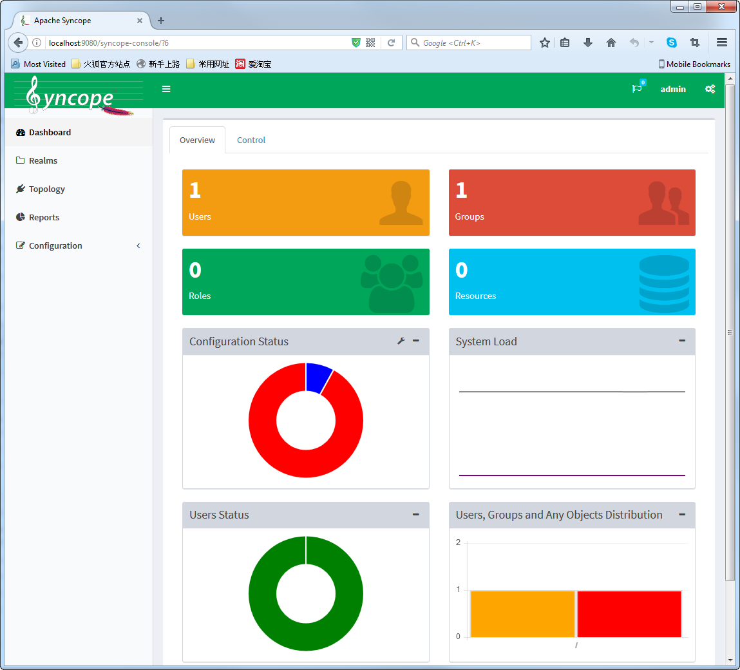Minimize Users, Groups and Any Objects Distribution
740x670 pixels.
point(682,514)
